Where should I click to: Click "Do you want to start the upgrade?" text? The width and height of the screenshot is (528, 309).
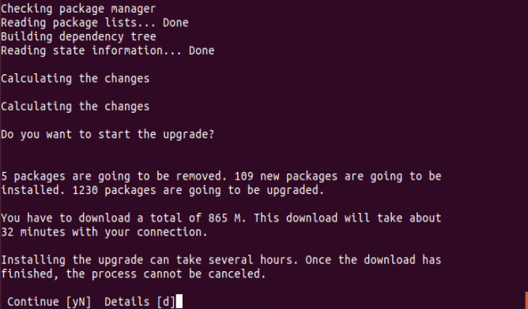tap(107, 135)
